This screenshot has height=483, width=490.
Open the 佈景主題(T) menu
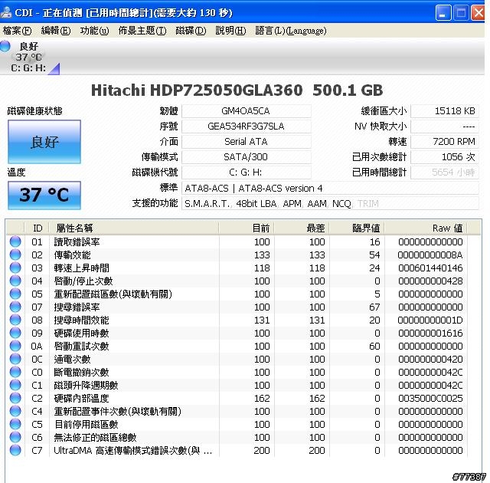click(142, 31)
